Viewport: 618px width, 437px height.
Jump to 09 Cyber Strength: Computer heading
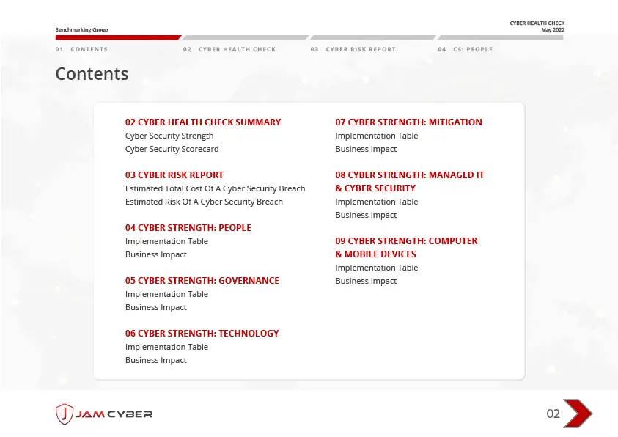406,241
